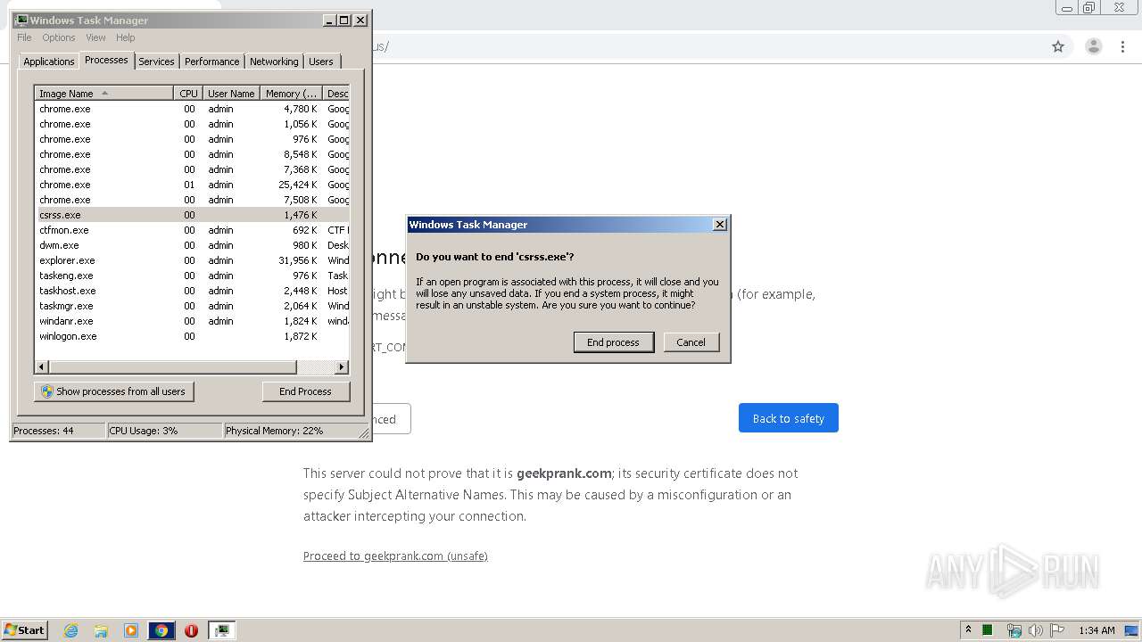
Task: Cancel ending csrss.exe
Action: (x=691, y=342)
